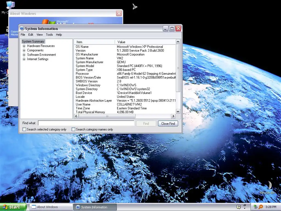Click the 3:28 PM taskbar clock
The height and width of the screenshot is (211, 281).
pyautogui.click(x=271, y=207)
